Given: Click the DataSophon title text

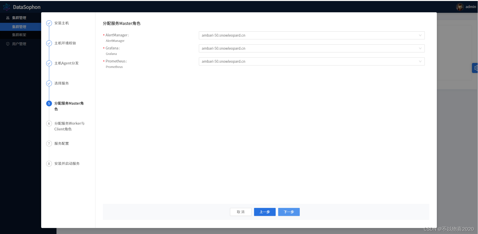Looking at the screenshot, I should pyautogui.click(x=27, y=7).
